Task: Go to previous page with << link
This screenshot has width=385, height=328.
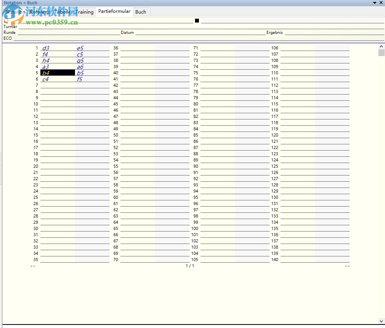Action: [33, 266]
